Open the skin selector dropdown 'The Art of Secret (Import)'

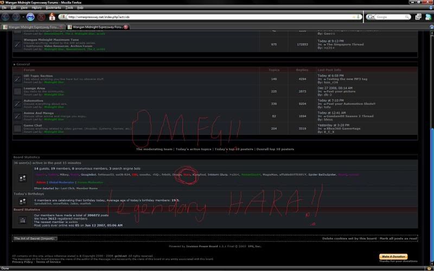pos(35,238)
